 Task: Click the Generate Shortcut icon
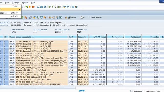coord(68,7)
